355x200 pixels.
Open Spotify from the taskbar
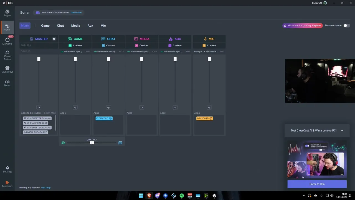(x=182, y=196)
